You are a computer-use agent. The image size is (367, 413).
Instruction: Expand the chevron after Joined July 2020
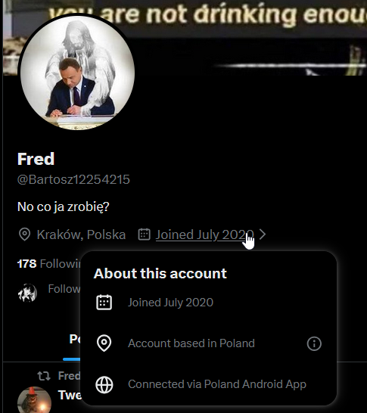point(262,234)
